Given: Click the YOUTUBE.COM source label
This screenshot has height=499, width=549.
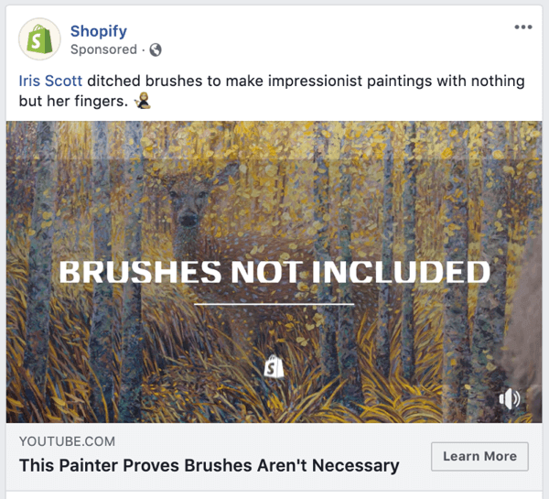Looking at the screenshot, I should [x=67, y=442].
